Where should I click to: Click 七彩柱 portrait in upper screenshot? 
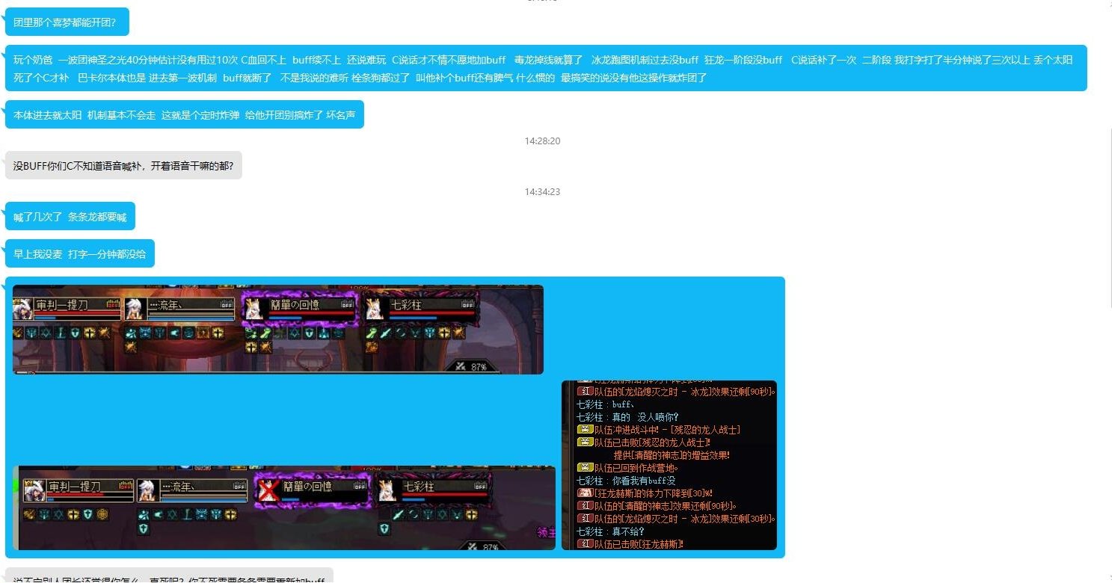tap(375, 308)
